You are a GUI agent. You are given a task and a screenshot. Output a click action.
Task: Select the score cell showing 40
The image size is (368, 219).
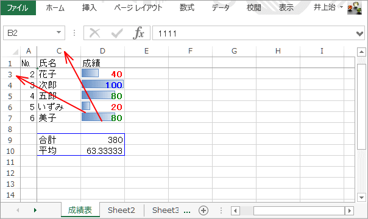pyautogui.click(x=103, y=74)
